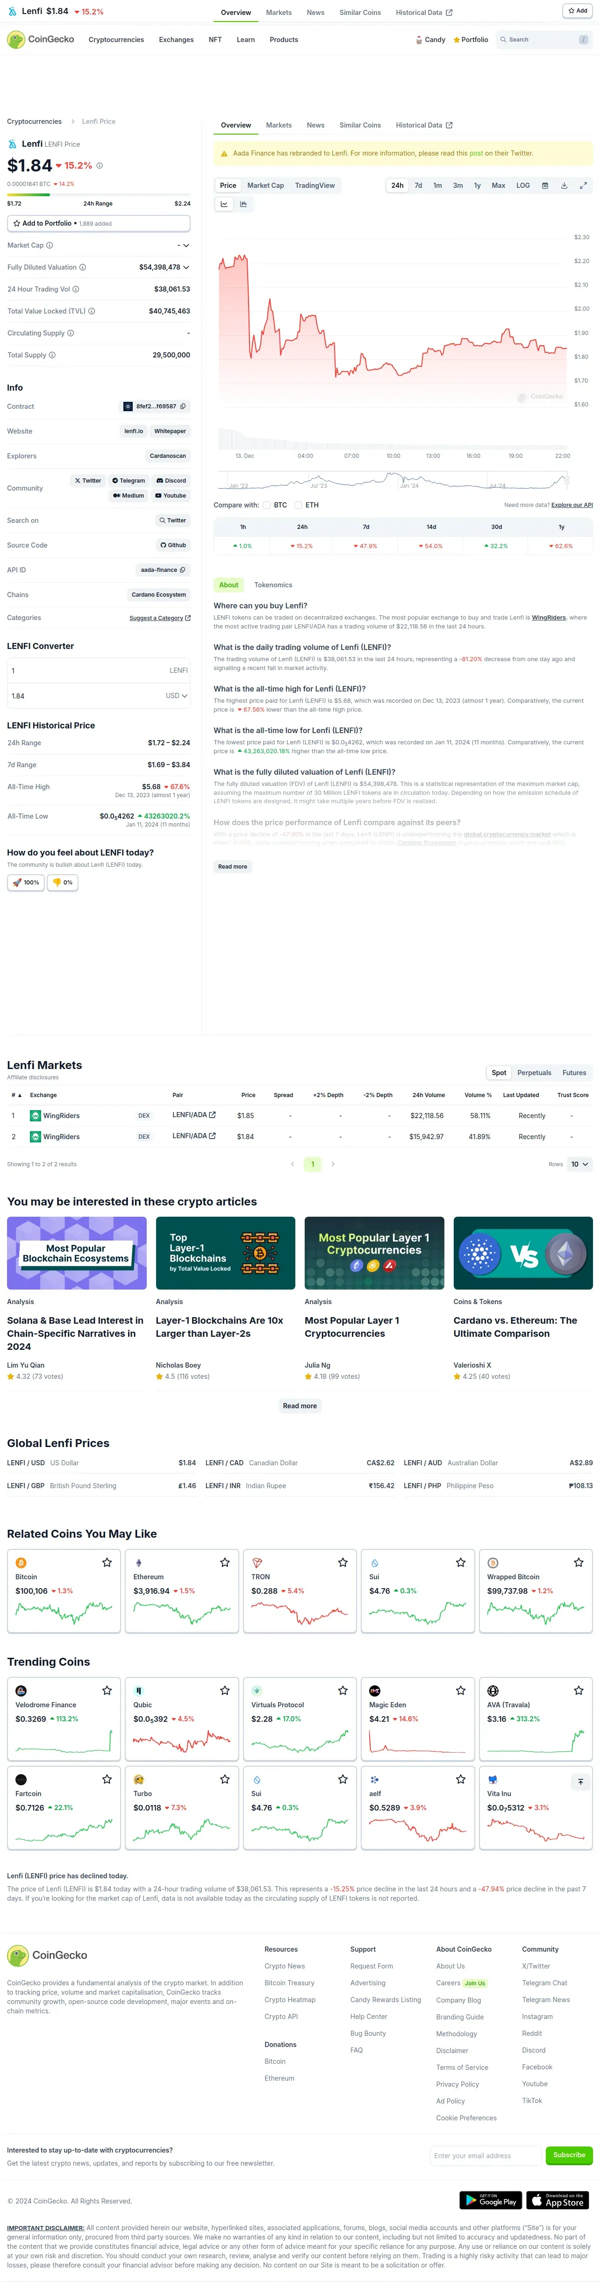Switch to Market Cap chart tab
Viewport: 600px width, 2282px height.
(x=266, y=186)
